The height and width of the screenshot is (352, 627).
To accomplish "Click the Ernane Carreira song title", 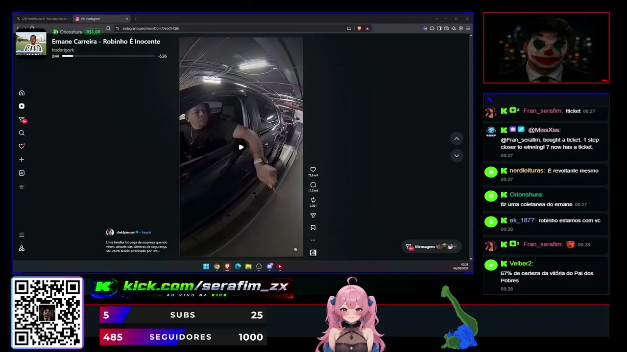I will pos(106,42).
